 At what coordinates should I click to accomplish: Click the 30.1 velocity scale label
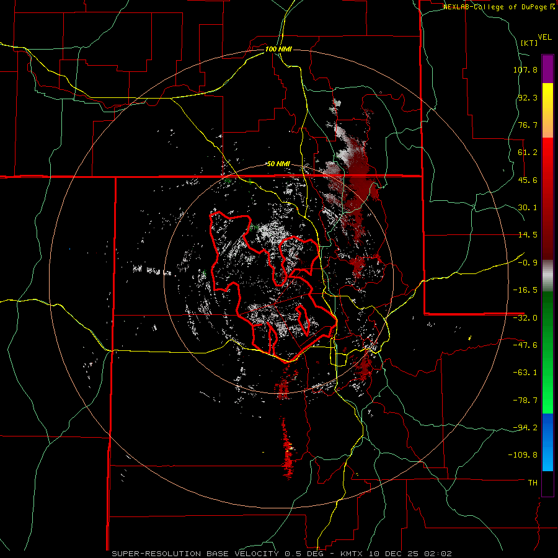tap(528, 208)
